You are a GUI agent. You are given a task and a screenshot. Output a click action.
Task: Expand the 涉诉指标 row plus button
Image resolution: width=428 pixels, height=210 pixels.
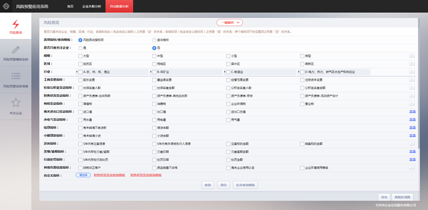pos(412,144)
